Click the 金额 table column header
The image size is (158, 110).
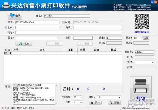(x=96, y=50)
